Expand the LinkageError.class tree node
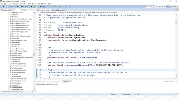This screenshot has height=100, width=179. (x=9, y=12)
